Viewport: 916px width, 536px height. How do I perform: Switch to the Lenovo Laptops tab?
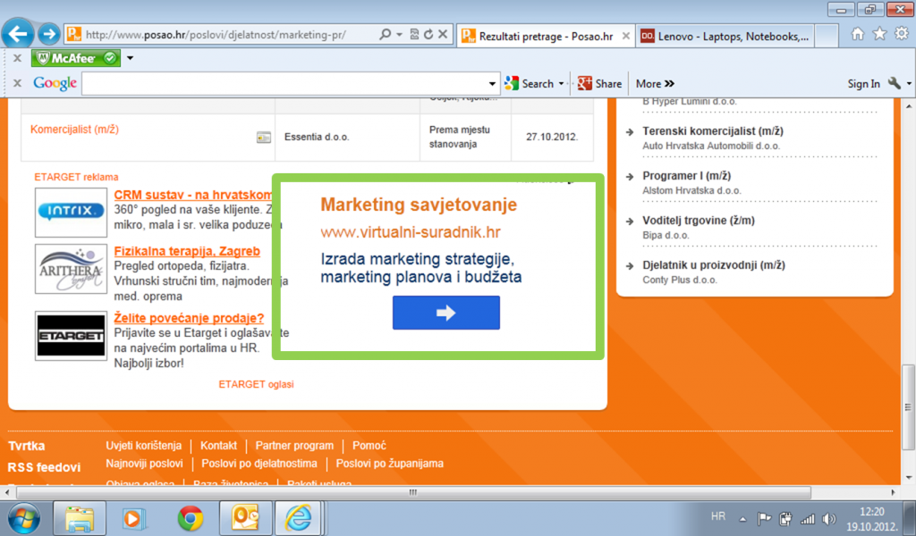pos(725,36)
